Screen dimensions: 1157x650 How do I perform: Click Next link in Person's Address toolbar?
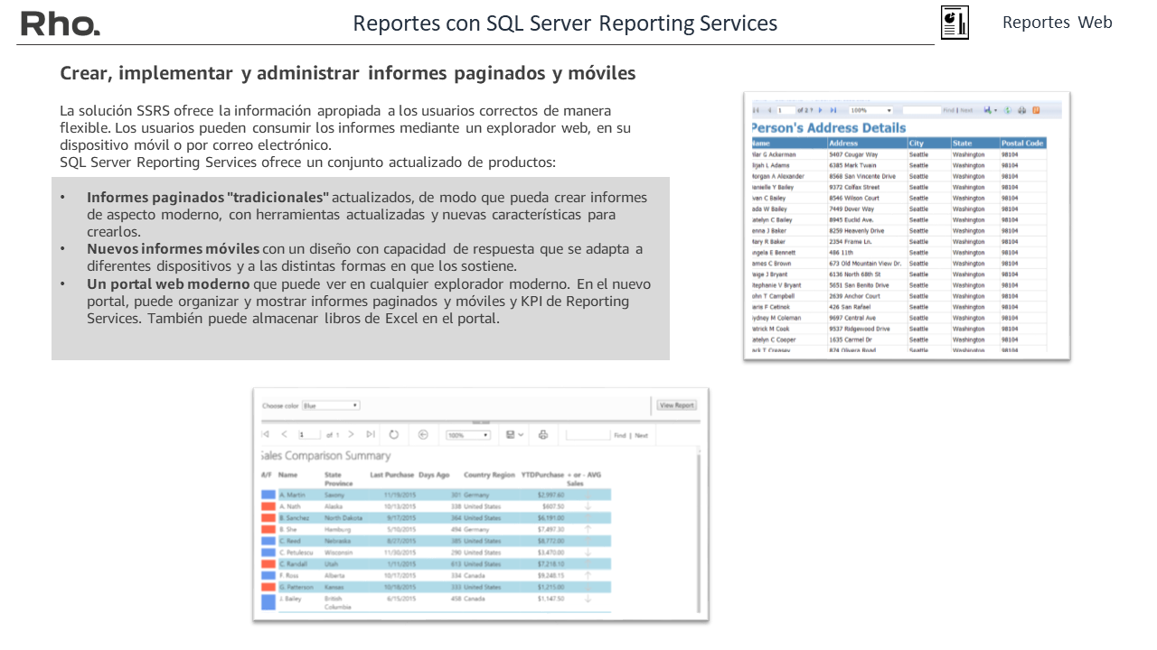tap(966, 110)
